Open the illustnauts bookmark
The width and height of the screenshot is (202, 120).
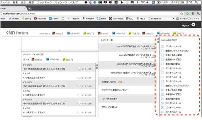pos(116,19)
